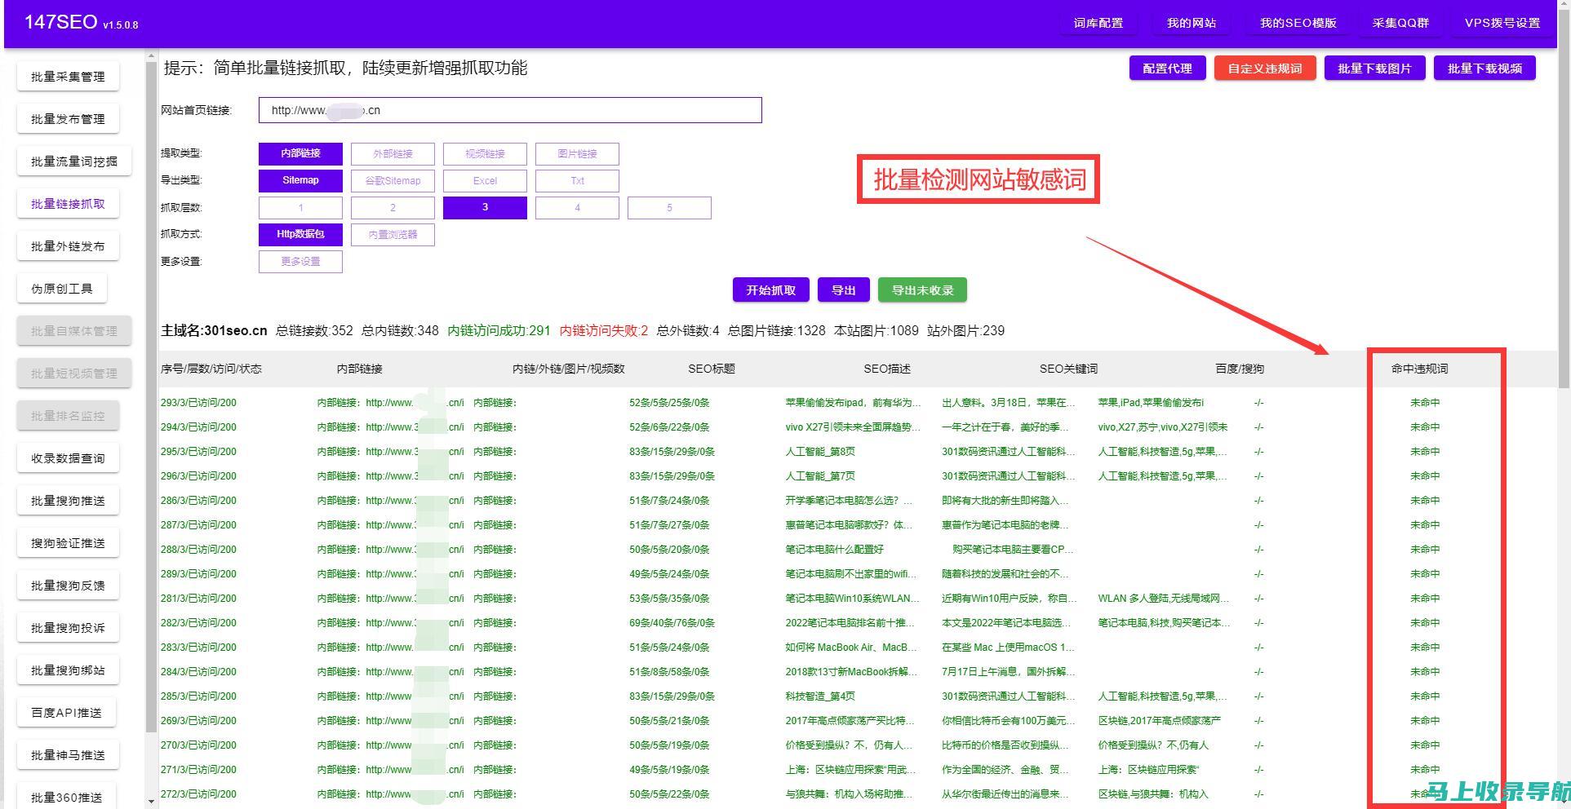Open VPS拨号设置 in top bar
This screenshot has height=809, width=1571.
click(1502, 23)
